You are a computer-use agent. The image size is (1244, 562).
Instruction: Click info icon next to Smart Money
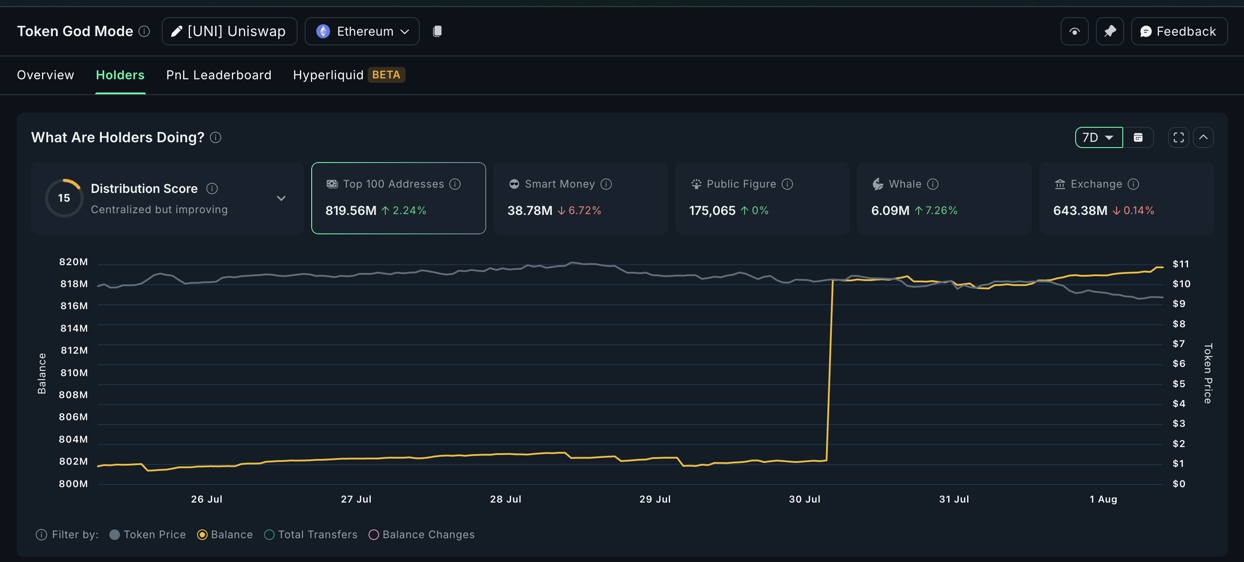click(606, 184)
